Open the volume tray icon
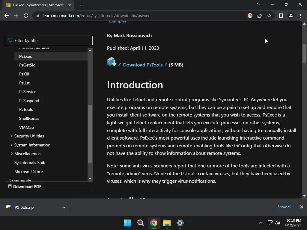The height and width of the screenshot is (230, 307). tap(277, 223)
